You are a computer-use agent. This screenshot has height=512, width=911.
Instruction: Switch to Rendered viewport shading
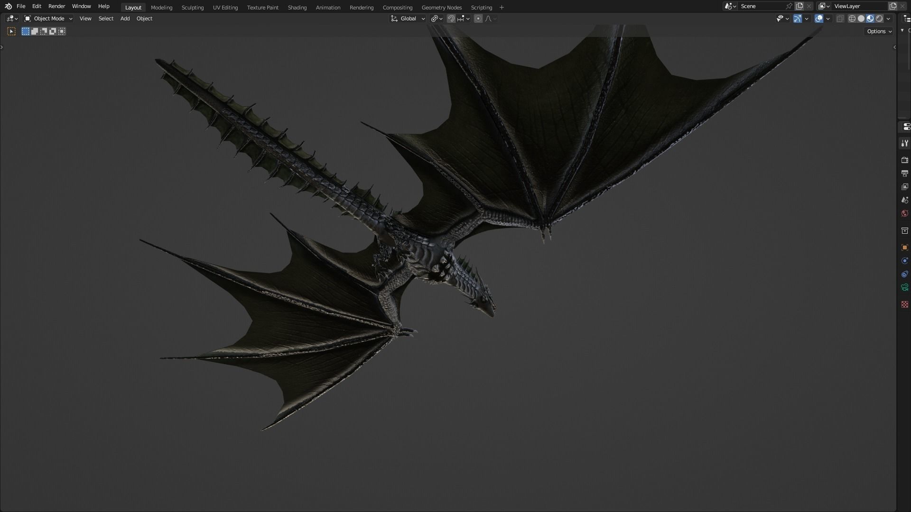tap(879, 18)
